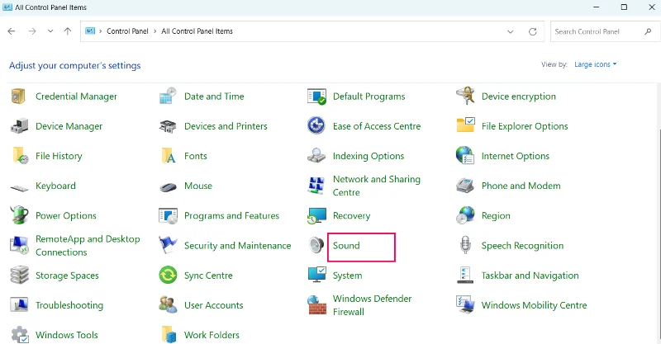Go back using the back arrow
The height and width of the screenshot is (344, 661).
coord(12,31)
